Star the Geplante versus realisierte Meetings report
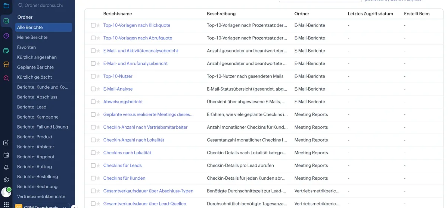Screen dimensions: 448x208 coord(99,114)
